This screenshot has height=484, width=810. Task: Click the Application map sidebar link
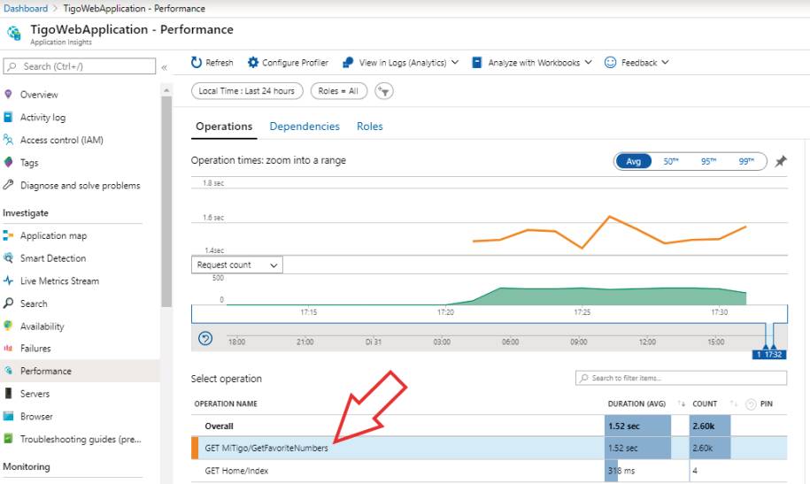[53, 235]
